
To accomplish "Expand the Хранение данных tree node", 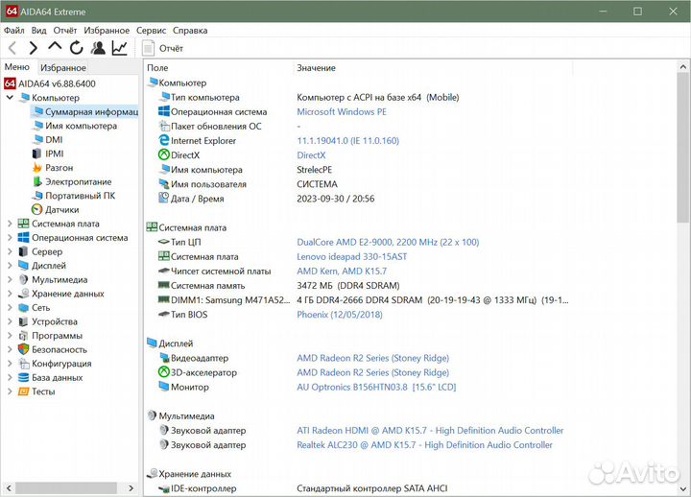I will (11, 294).
